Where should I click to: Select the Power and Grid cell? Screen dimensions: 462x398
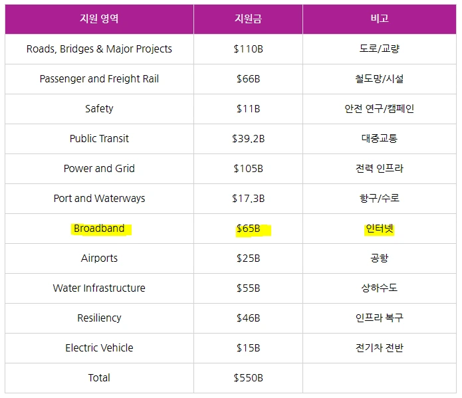[x=99, y=169]
